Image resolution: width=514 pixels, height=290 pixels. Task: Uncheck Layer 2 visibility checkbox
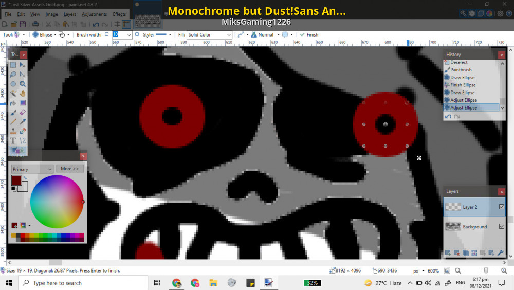pos(502,207)
